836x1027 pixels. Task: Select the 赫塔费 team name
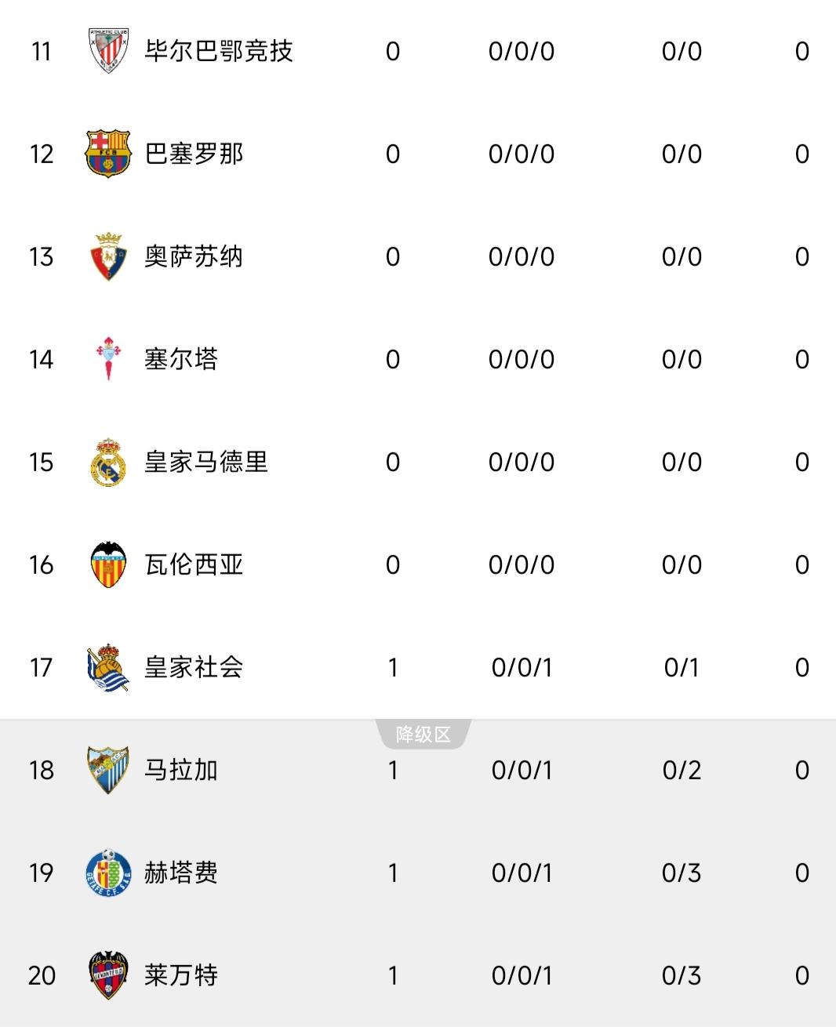pos(181,873)
